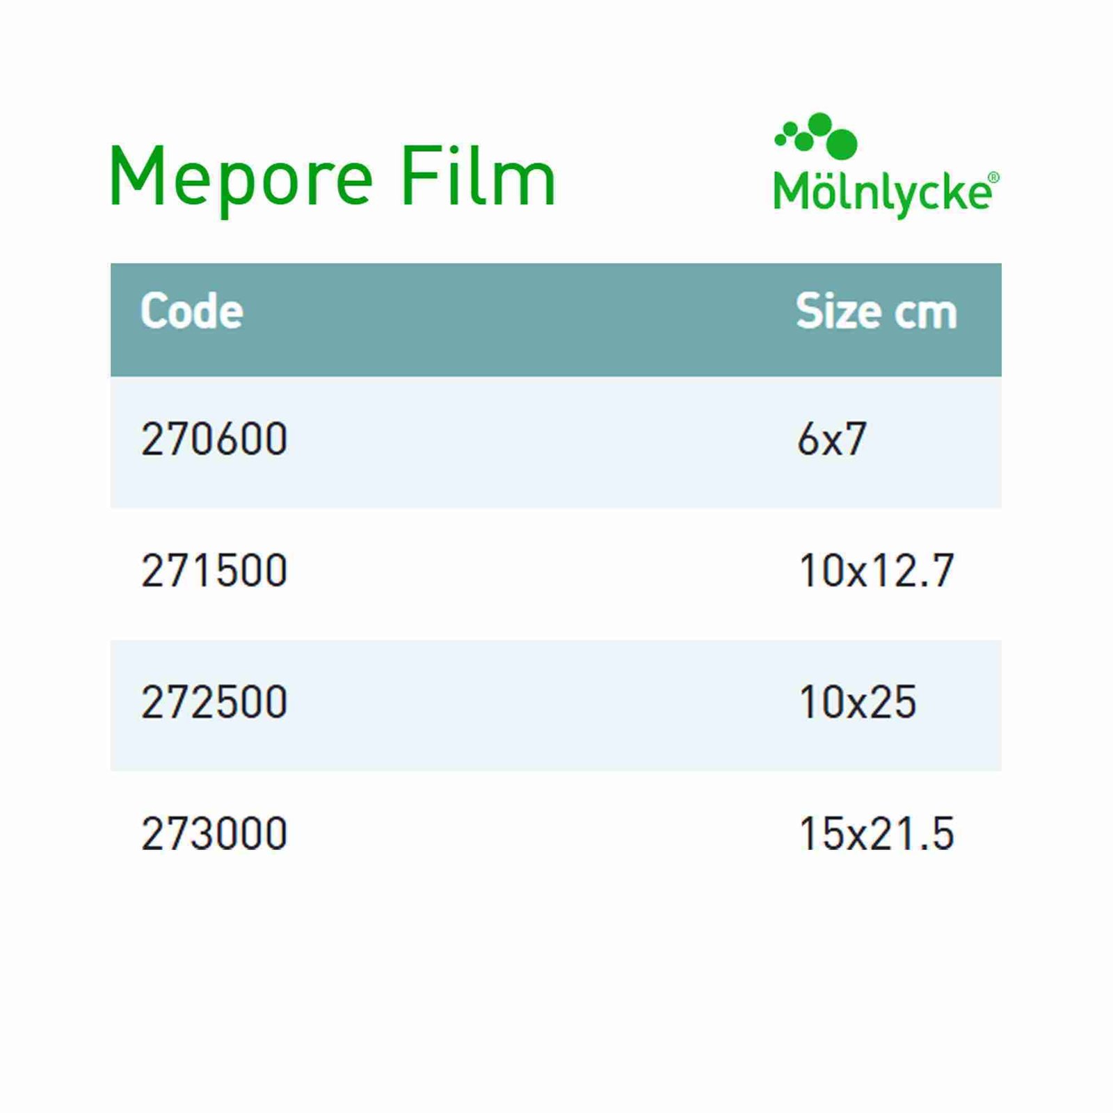Screen dimensions: 1113x1113
Task: Click the Size cm column header
Action: 876,312
